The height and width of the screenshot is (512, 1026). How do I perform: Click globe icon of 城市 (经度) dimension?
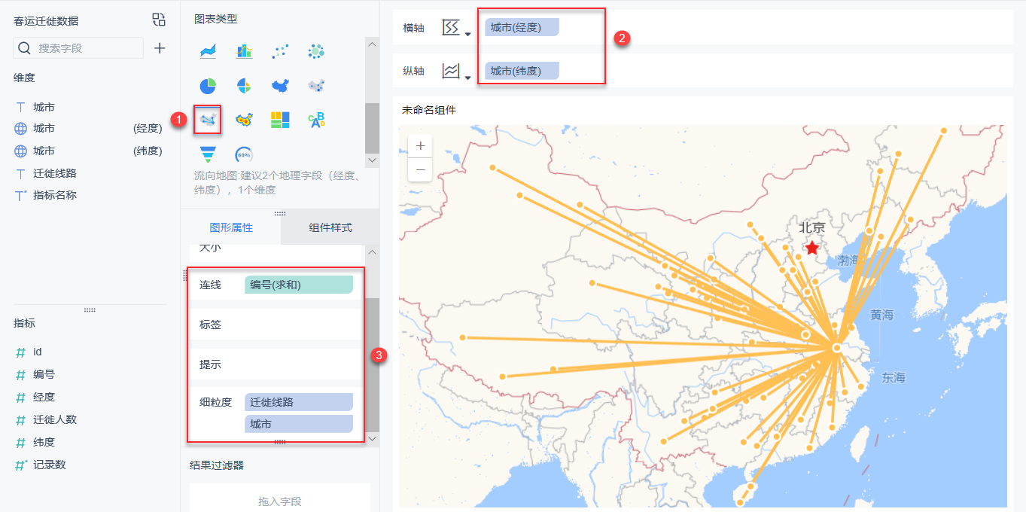[x=21, y=129]
